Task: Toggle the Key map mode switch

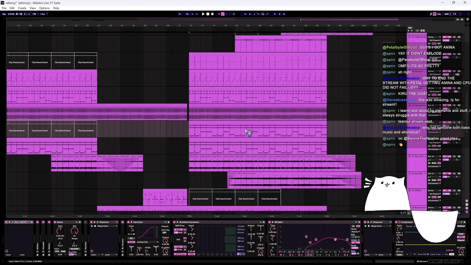Action: 439,14
